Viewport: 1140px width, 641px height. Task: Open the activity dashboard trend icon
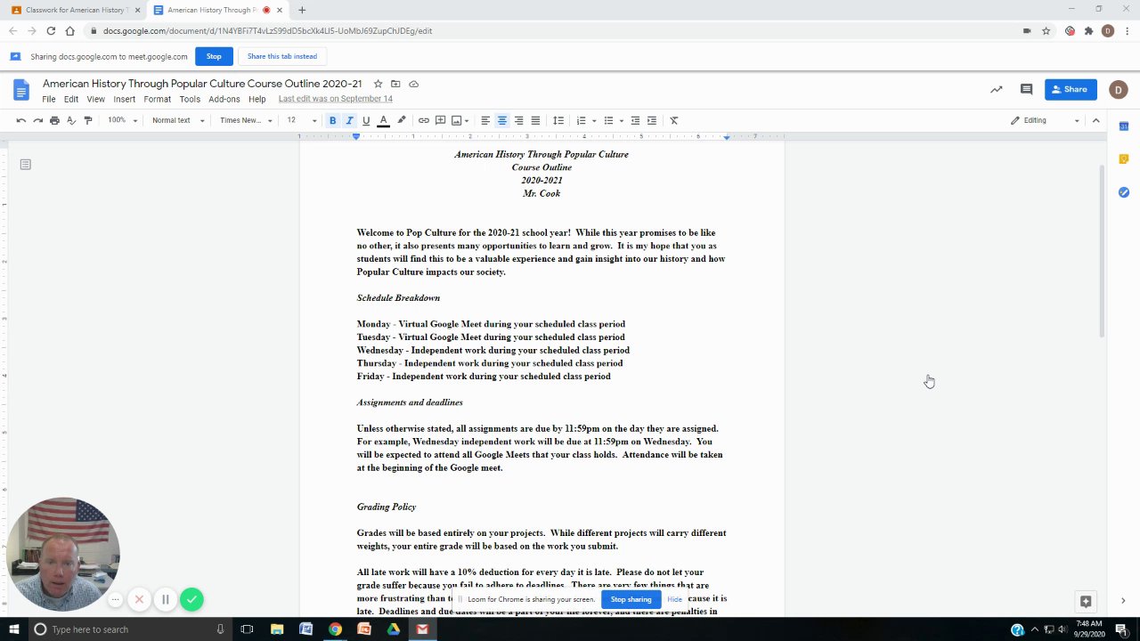997,89
